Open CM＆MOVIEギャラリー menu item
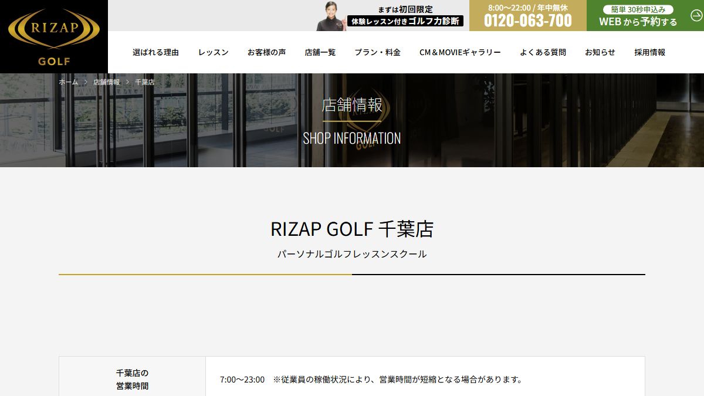 pyautogui.click(x=460, y=52)
